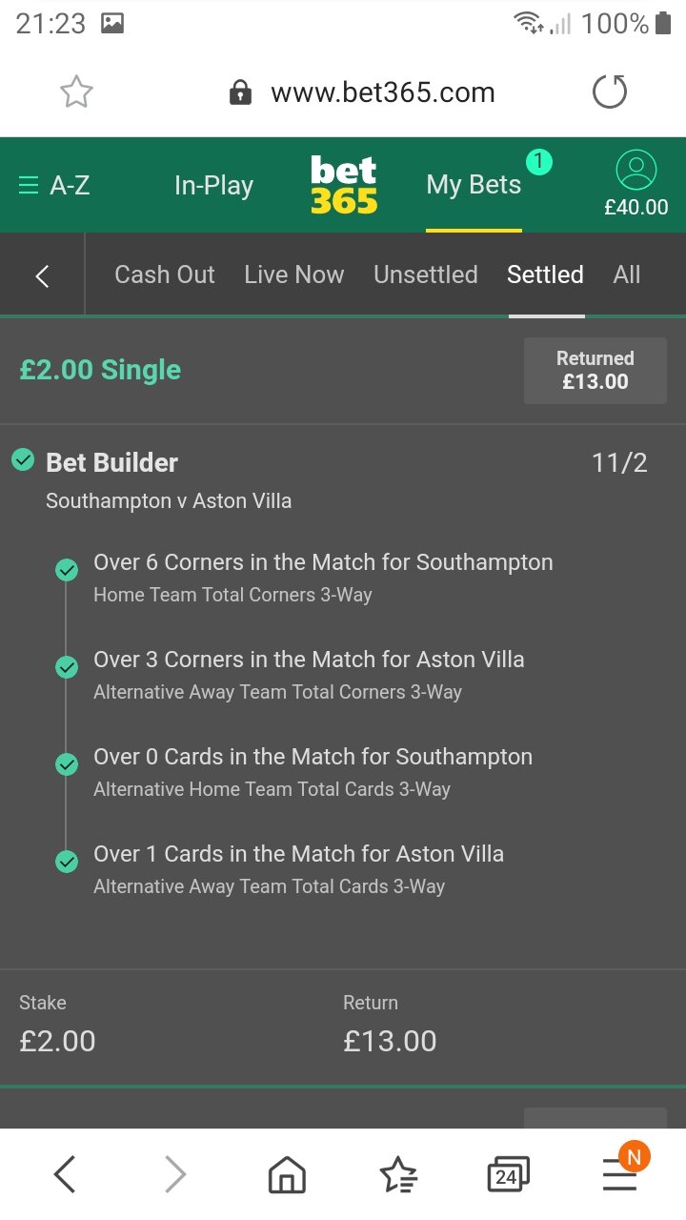Tap the green tick beside Bet Builder
Image resolution: width=686 pixels, height=1220 pixels.
(x=23, y=460)
